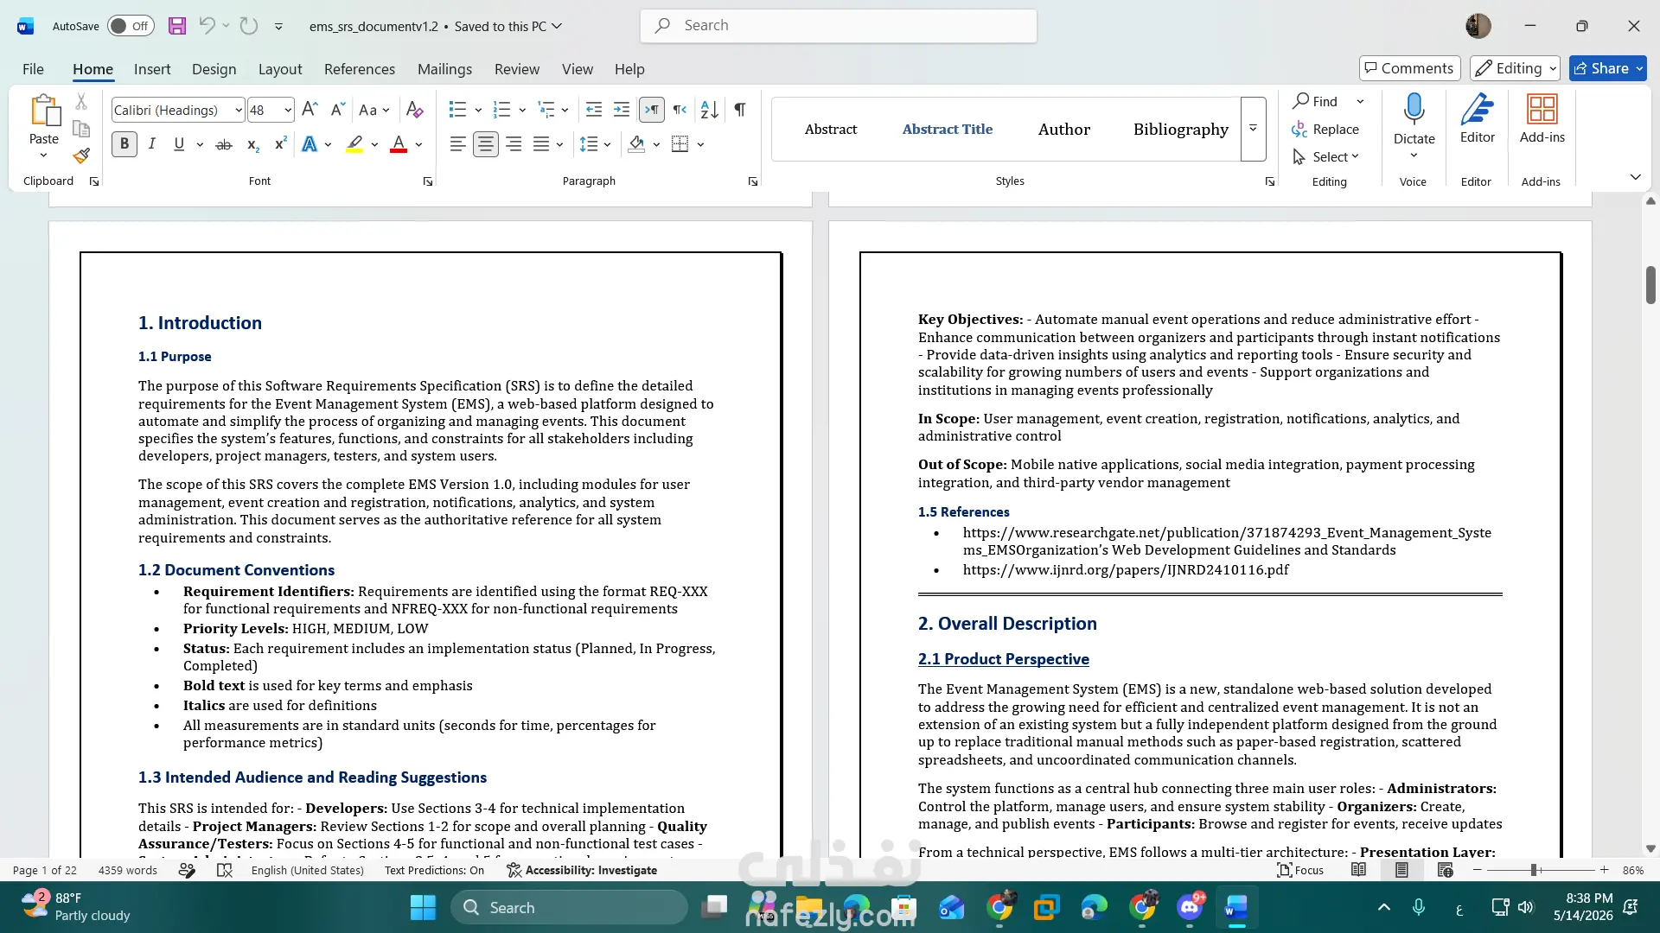Click Replace in Editing group
The width and height of the screenshot is (1660, 933).
(x=1325, y=129)
